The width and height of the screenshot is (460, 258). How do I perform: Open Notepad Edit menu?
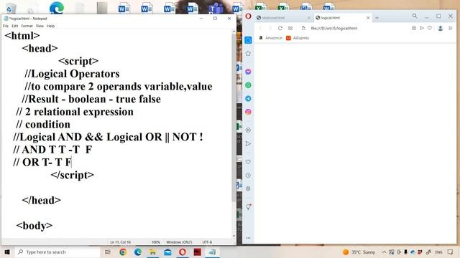pyautogui.click(x=15, y=26)
